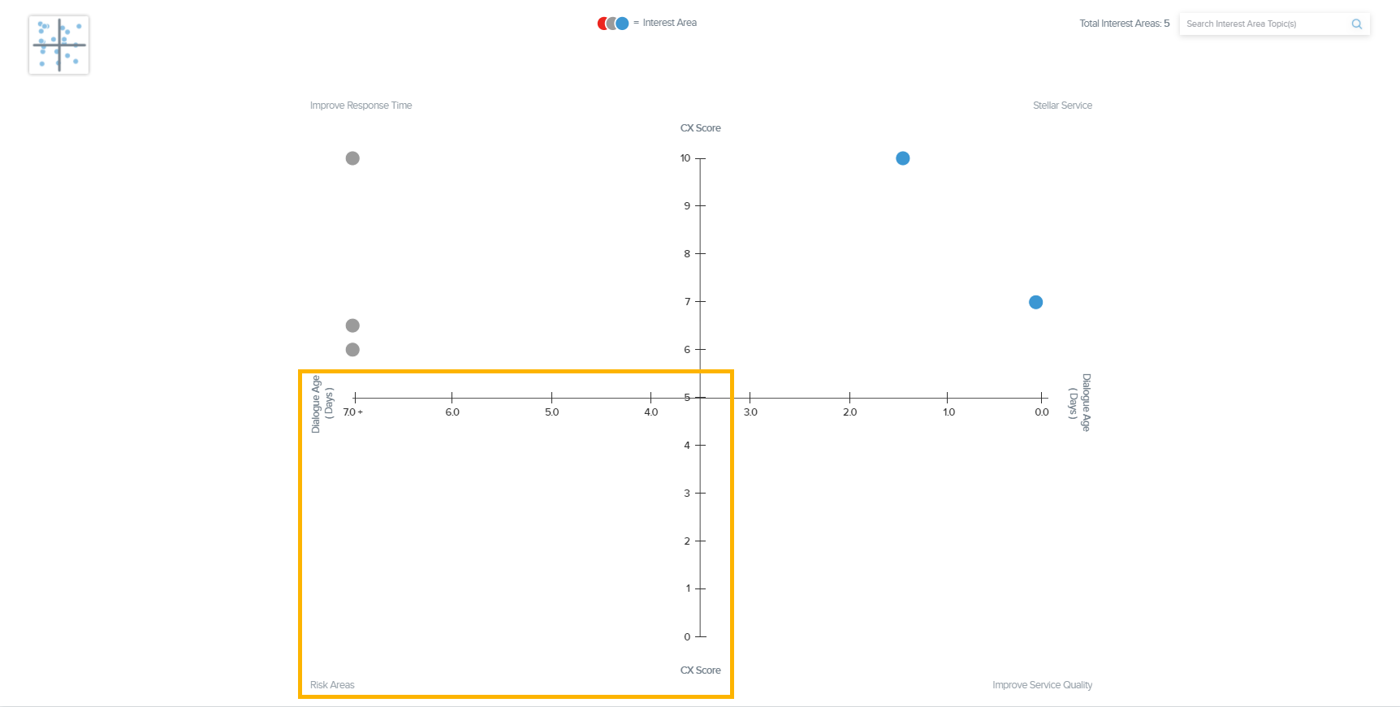Click the Stellar Service quadrant label

tap(1062, 106)
